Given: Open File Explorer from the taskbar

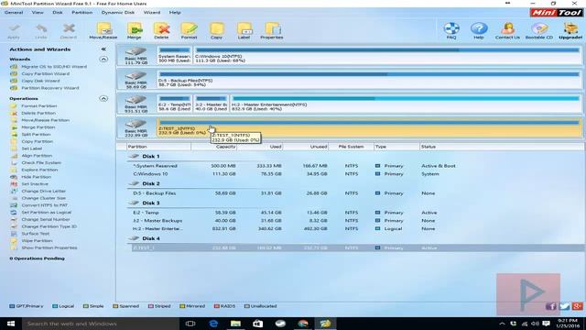Looking at the screenshot, I should (235, 324).
